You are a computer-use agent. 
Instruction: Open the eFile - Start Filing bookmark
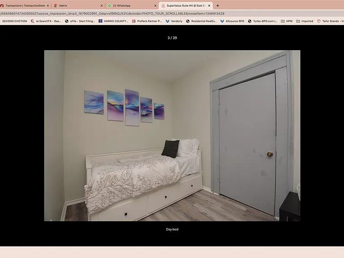coord(80,21)
